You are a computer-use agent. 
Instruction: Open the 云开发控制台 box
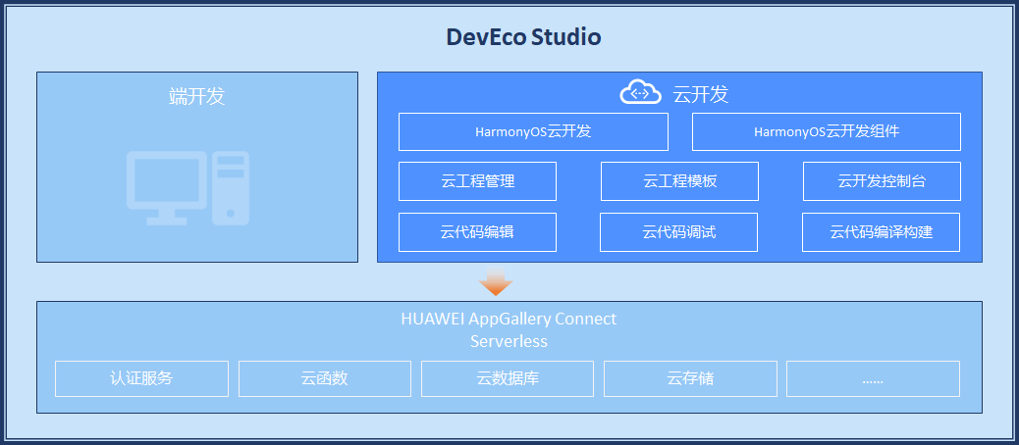tap(882, 181)
